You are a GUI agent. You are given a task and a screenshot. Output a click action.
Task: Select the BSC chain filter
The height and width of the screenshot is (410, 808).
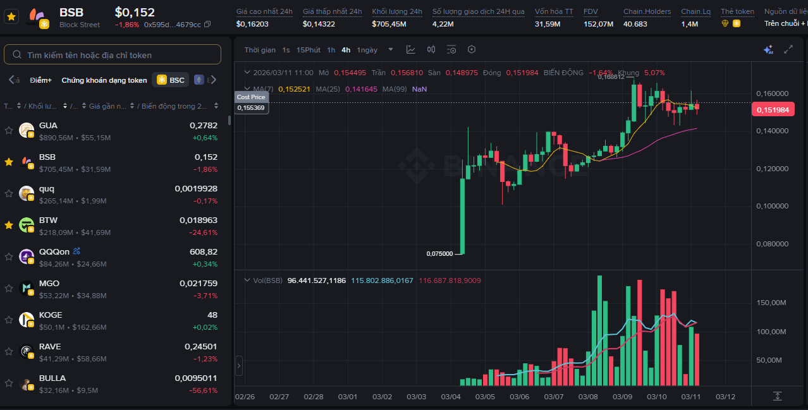(x=171, y=80)
